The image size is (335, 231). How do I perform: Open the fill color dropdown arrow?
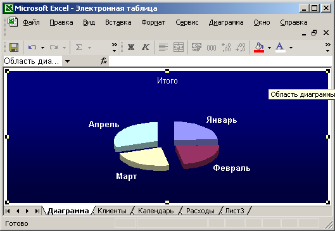[x=269, y=47]
